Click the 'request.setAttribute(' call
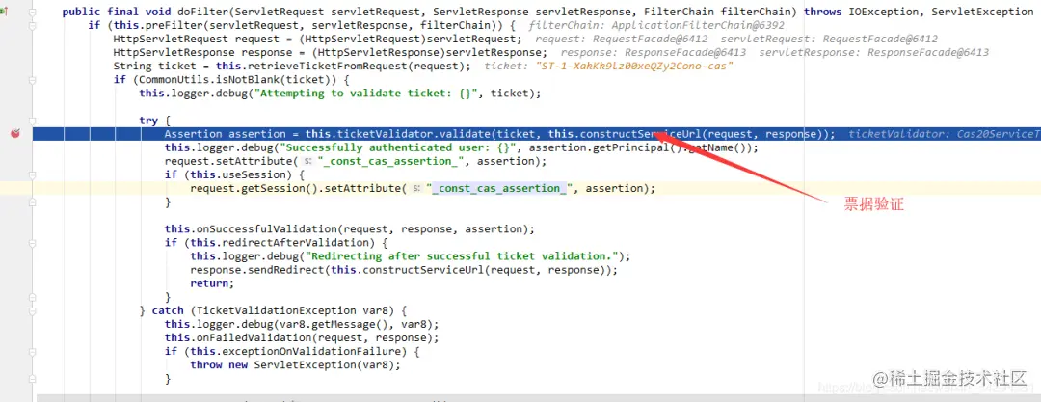 [229, 161]
